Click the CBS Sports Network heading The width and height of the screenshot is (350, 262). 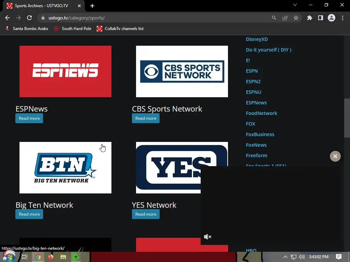tap(167, 109)
